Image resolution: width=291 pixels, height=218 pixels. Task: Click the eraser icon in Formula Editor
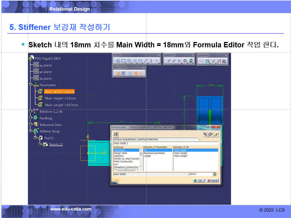point(216,134)
